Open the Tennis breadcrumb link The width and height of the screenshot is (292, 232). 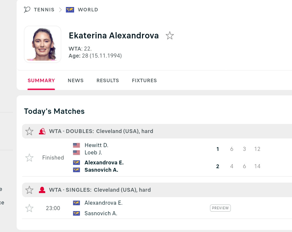coord(44,10)
